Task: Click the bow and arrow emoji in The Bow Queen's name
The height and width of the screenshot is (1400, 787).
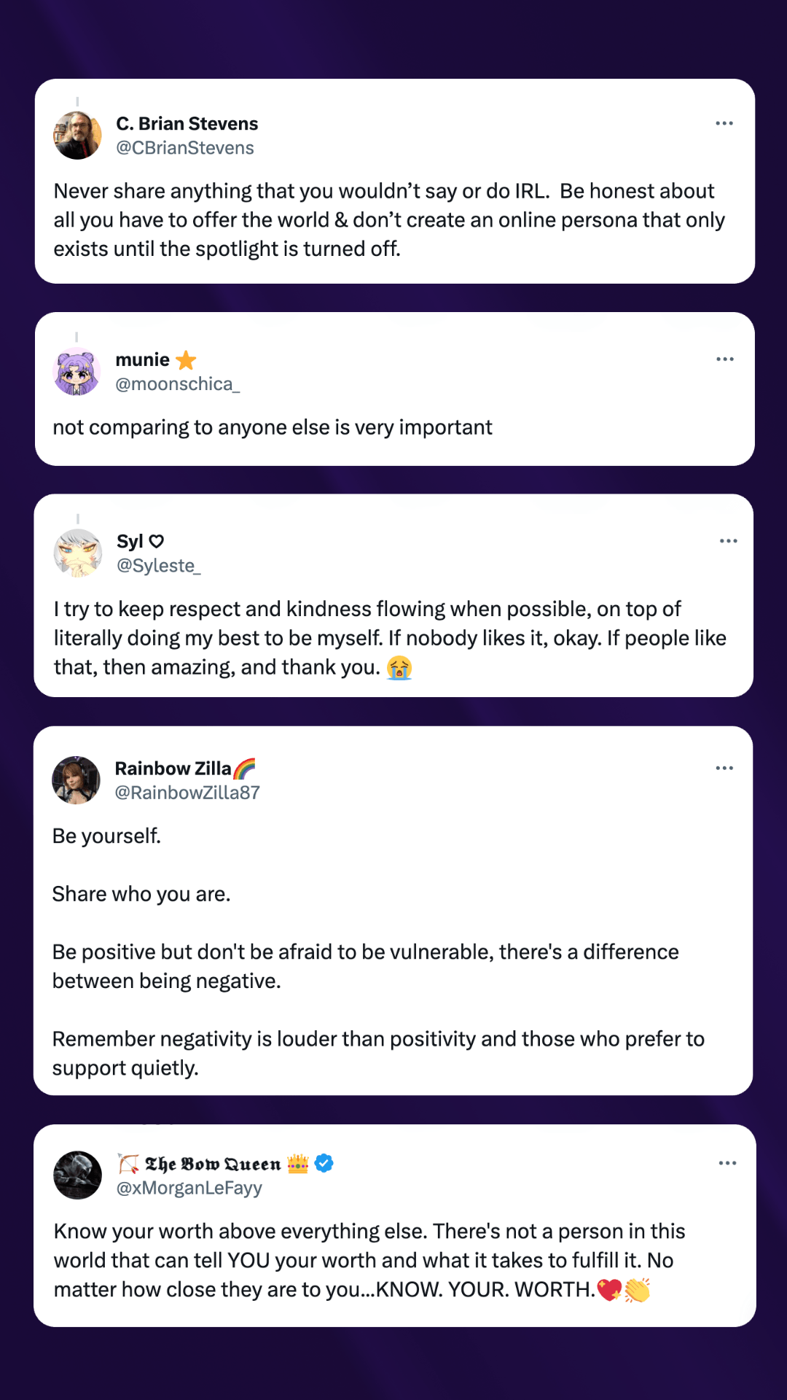Action: 128,1163
